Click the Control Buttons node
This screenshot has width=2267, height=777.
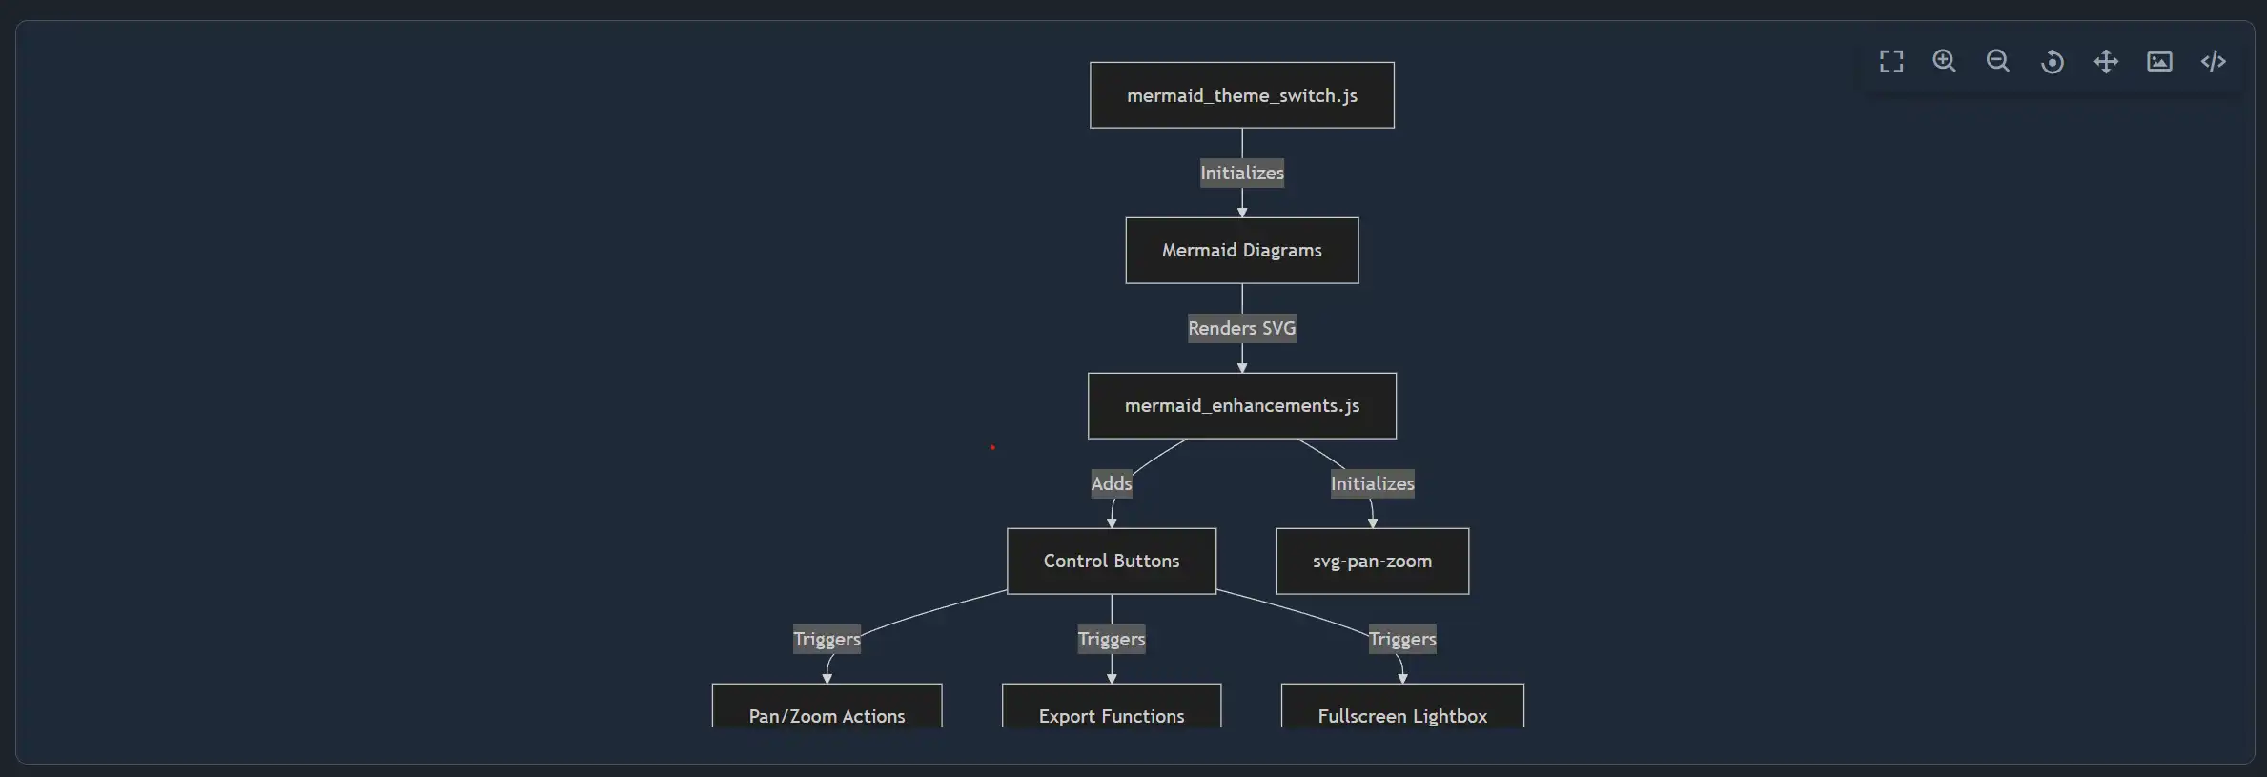pos(1111,562)
